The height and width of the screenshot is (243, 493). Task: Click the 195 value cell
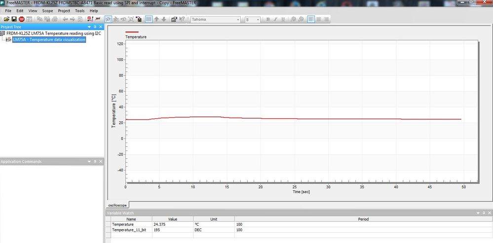(x=173, y=230)
